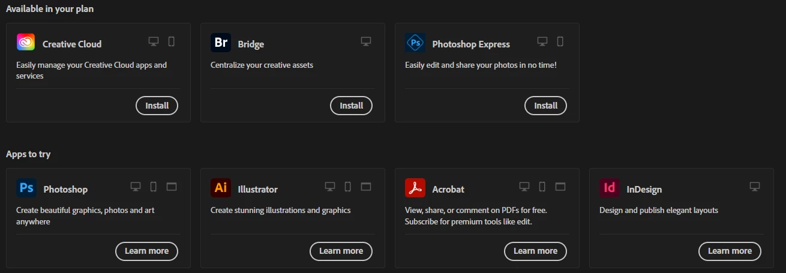Click mobile platform icon on Acrobat card
786x273 pixels.
[542, 187]
